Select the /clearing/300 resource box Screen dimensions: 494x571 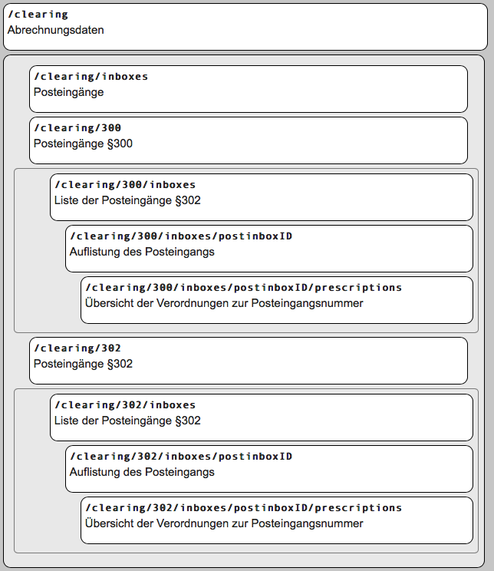click(x=249, y=140)
